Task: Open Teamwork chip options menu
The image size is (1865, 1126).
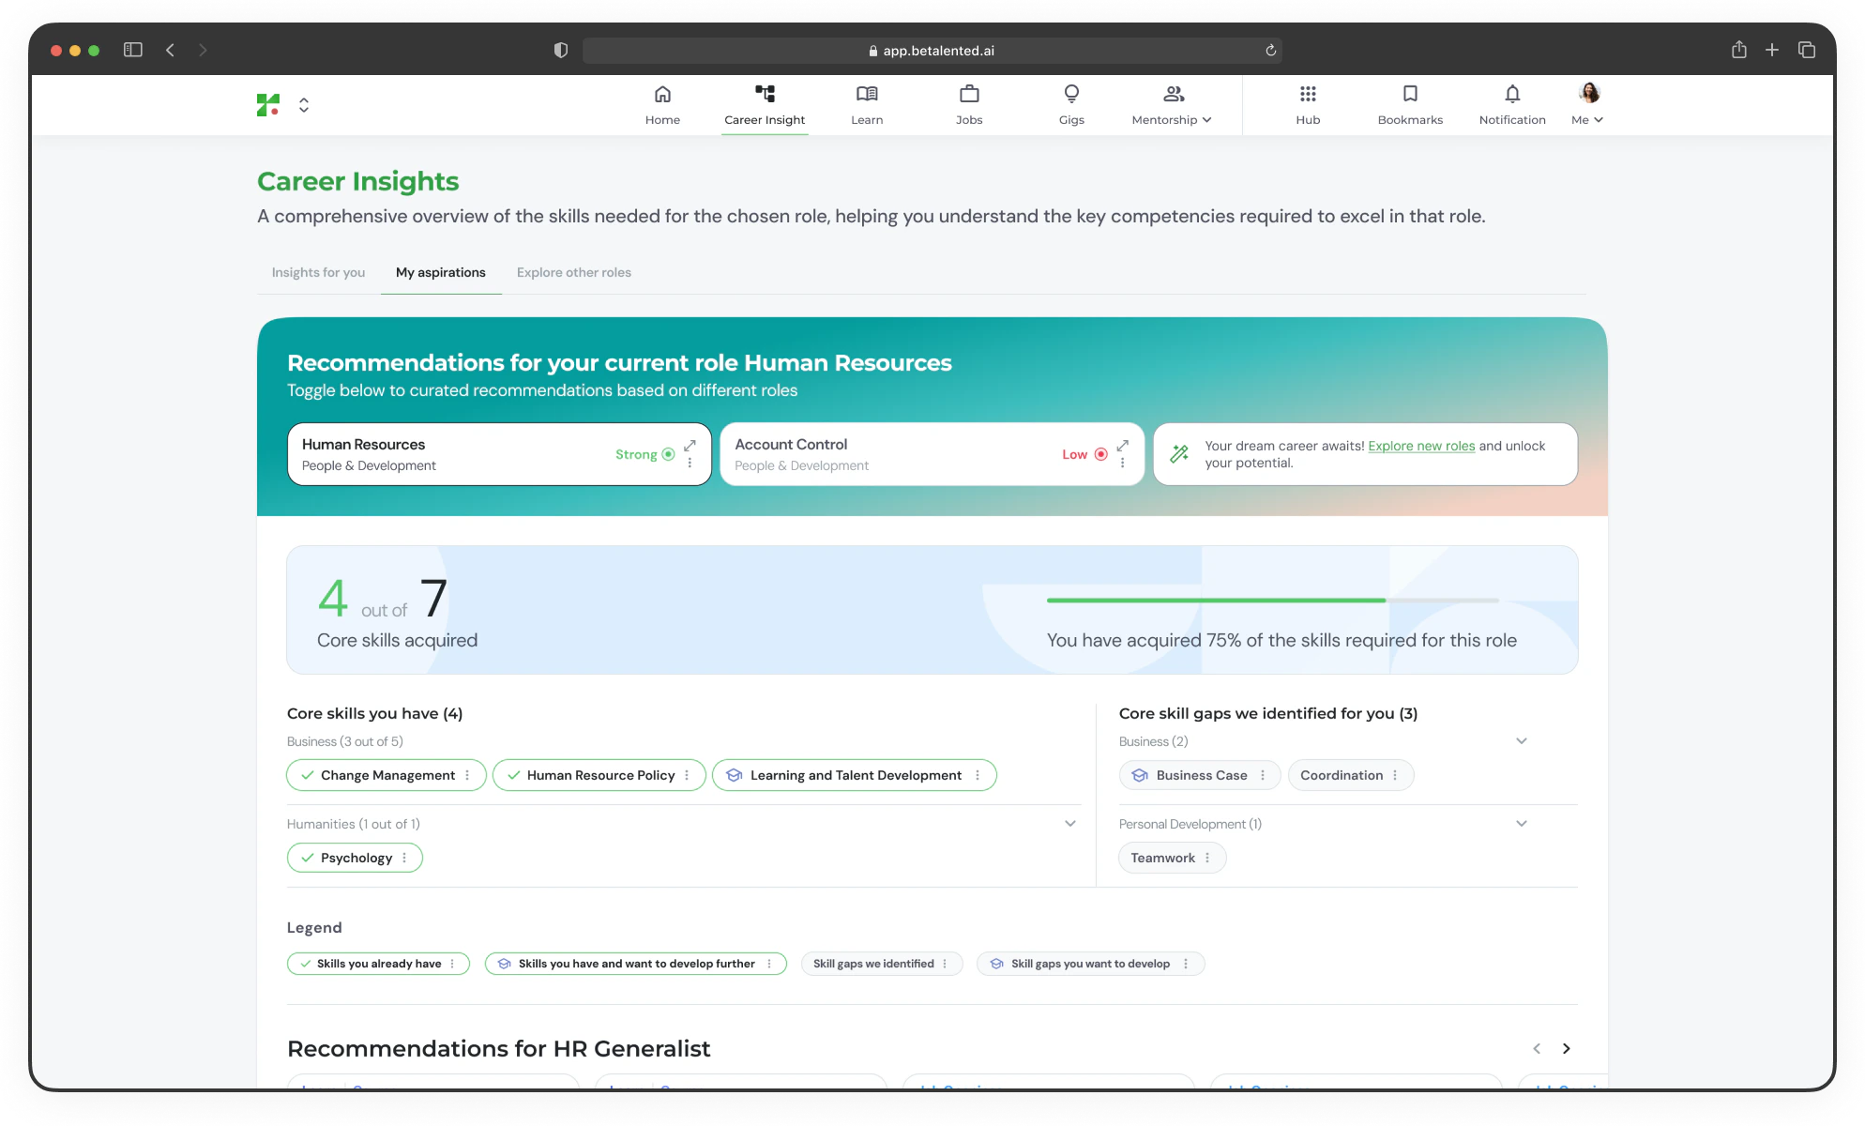Action: (1207, 858)
